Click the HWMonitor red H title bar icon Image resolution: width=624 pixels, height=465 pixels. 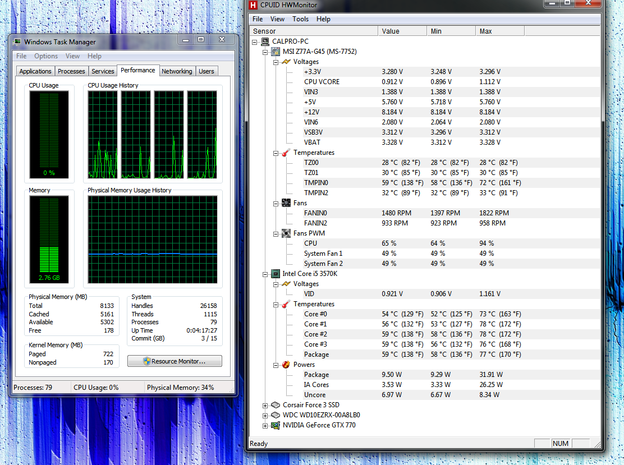pyautogui.click(x=253, y=5)
